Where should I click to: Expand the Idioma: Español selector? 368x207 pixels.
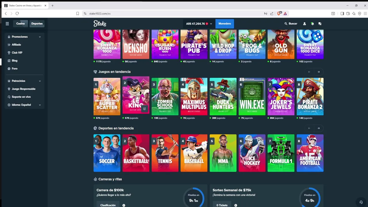coord(24,105)
